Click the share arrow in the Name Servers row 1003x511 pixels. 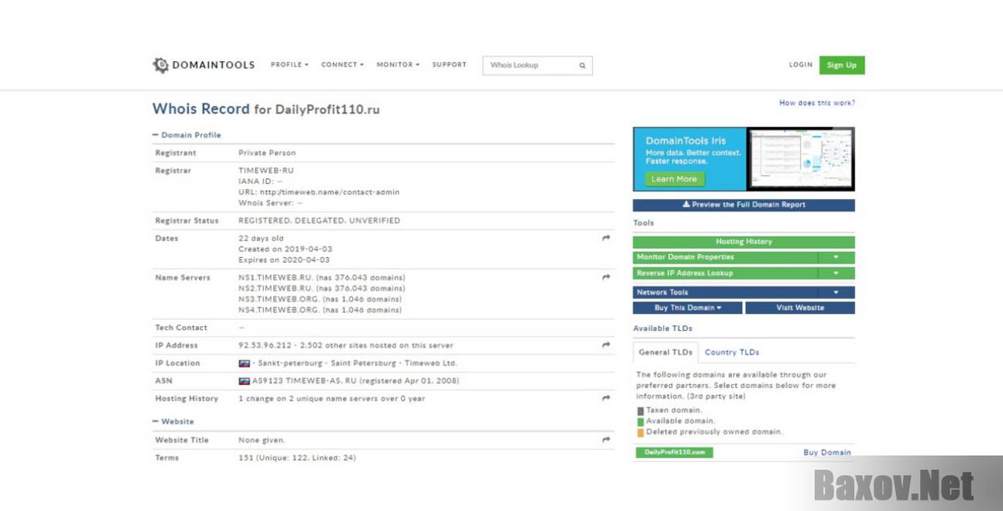(x=606, y=278)
